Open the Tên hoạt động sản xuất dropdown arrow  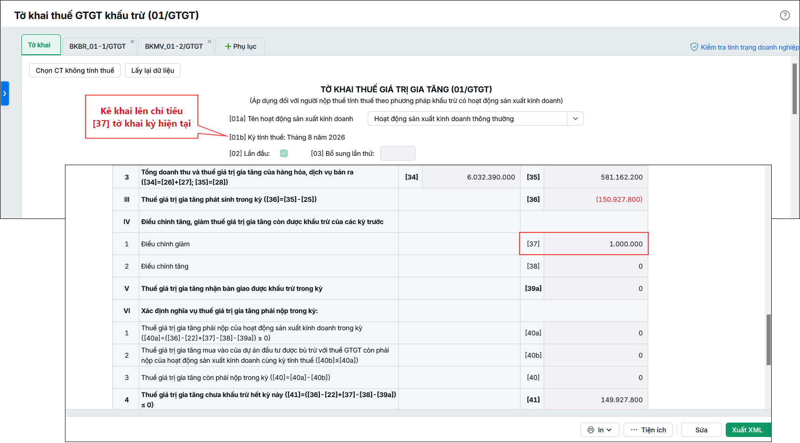(575, 119)
